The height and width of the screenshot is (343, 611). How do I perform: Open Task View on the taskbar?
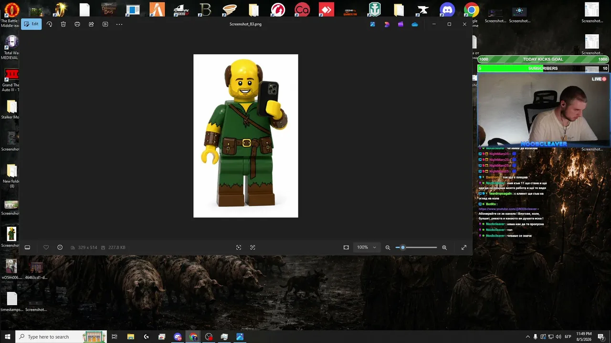(x=115, y=337)
